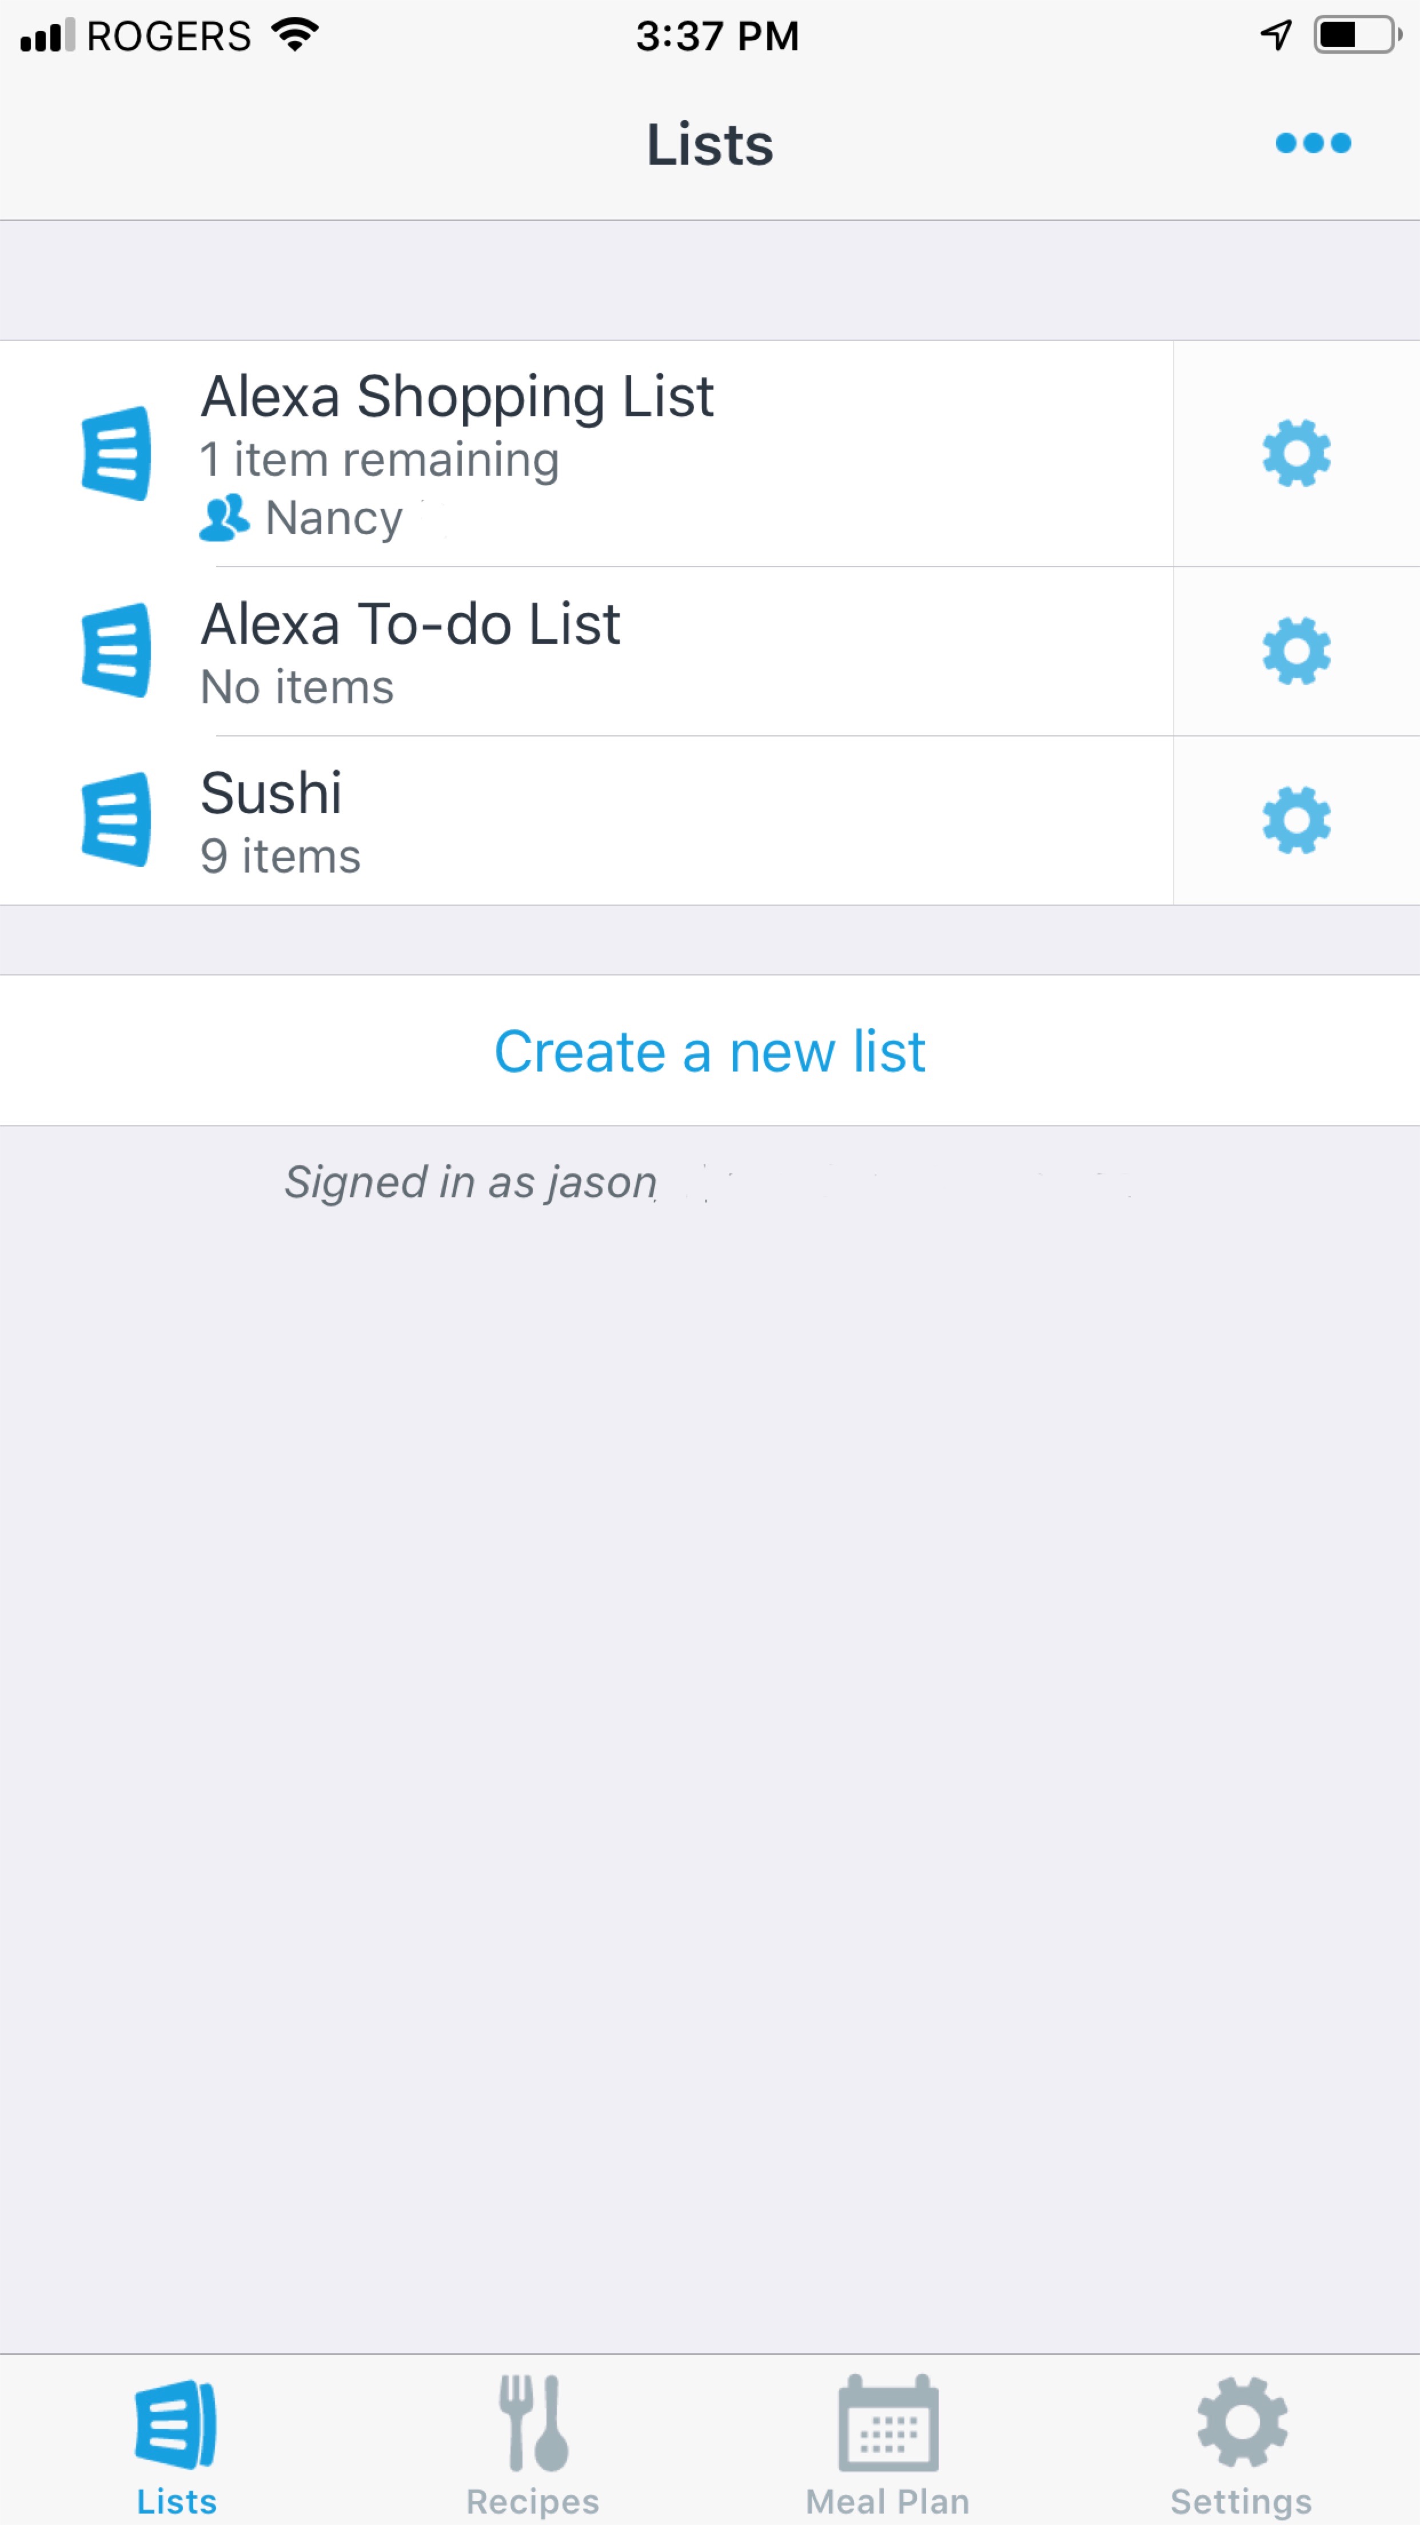Tap the 9 items subtitle under Sushi
The width and height of the screenshot is (1420, 2525).
[x=281, y=857]
